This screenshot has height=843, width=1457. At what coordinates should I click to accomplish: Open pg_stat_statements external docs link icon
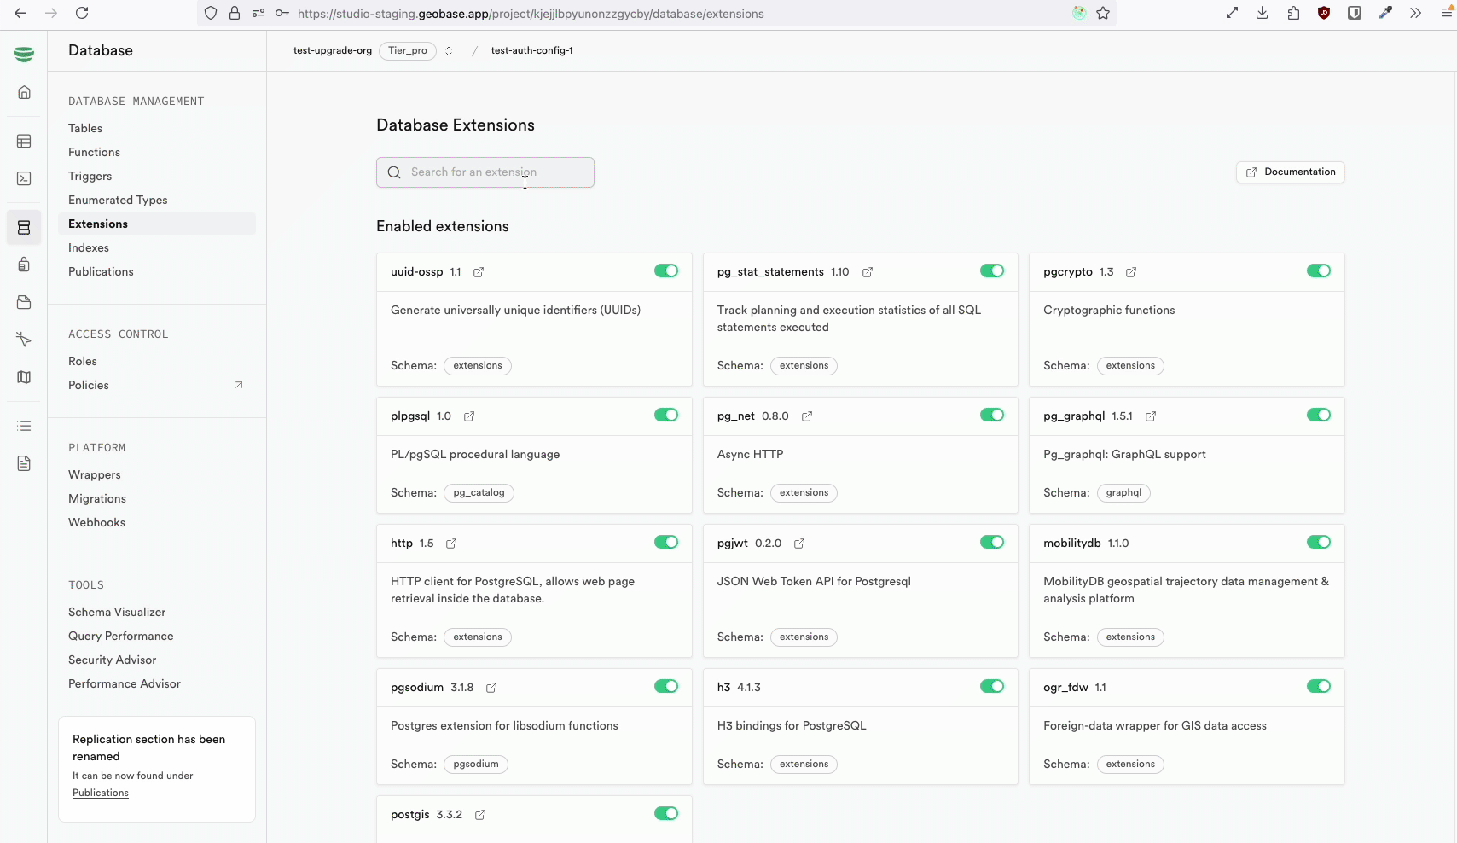click(x=868, y=272)
